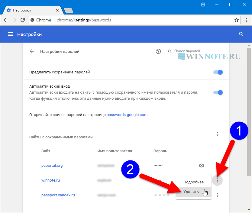This screenshot has height=213, width=252.
Task: Open a new tab
Action: click(69, 11)
